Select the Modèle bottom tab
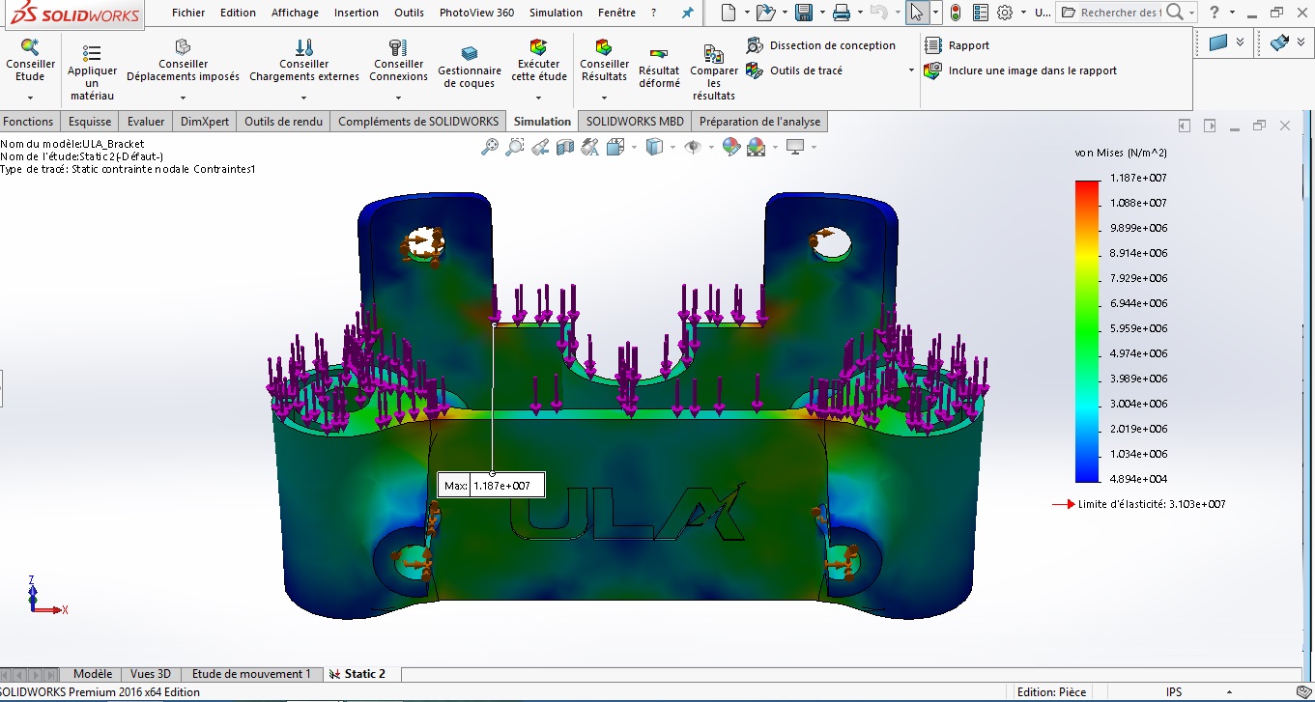This screenshot has width=1315, height=702. pyautogui.click(x=93, y=674)
